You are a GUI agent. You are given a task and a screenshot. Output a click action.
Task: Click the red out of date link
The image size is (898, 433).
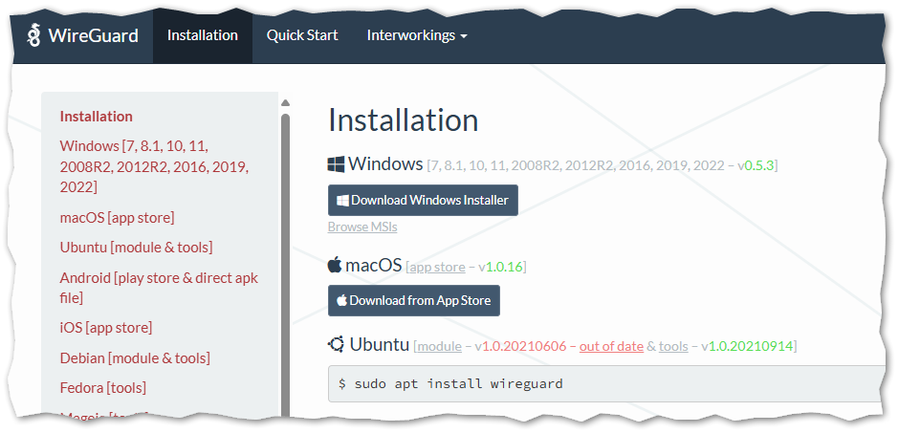click(611, 346)
